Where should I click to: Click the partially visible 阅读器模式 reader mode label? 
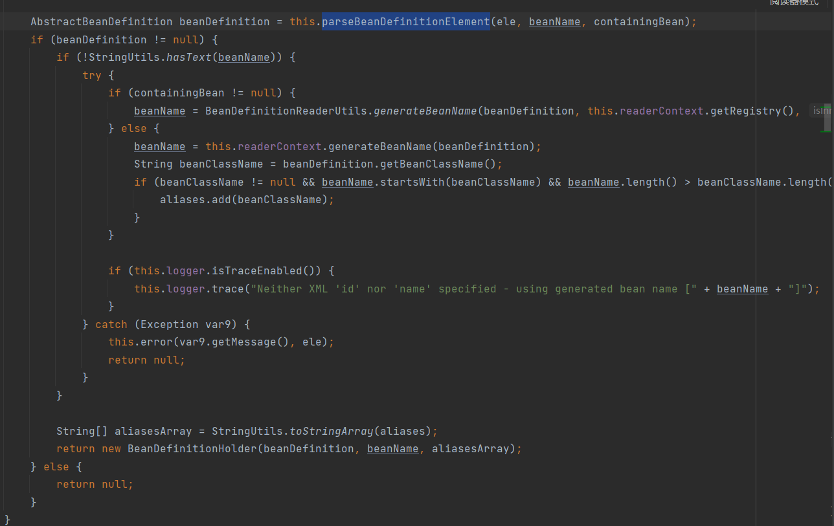pos(794,3)
